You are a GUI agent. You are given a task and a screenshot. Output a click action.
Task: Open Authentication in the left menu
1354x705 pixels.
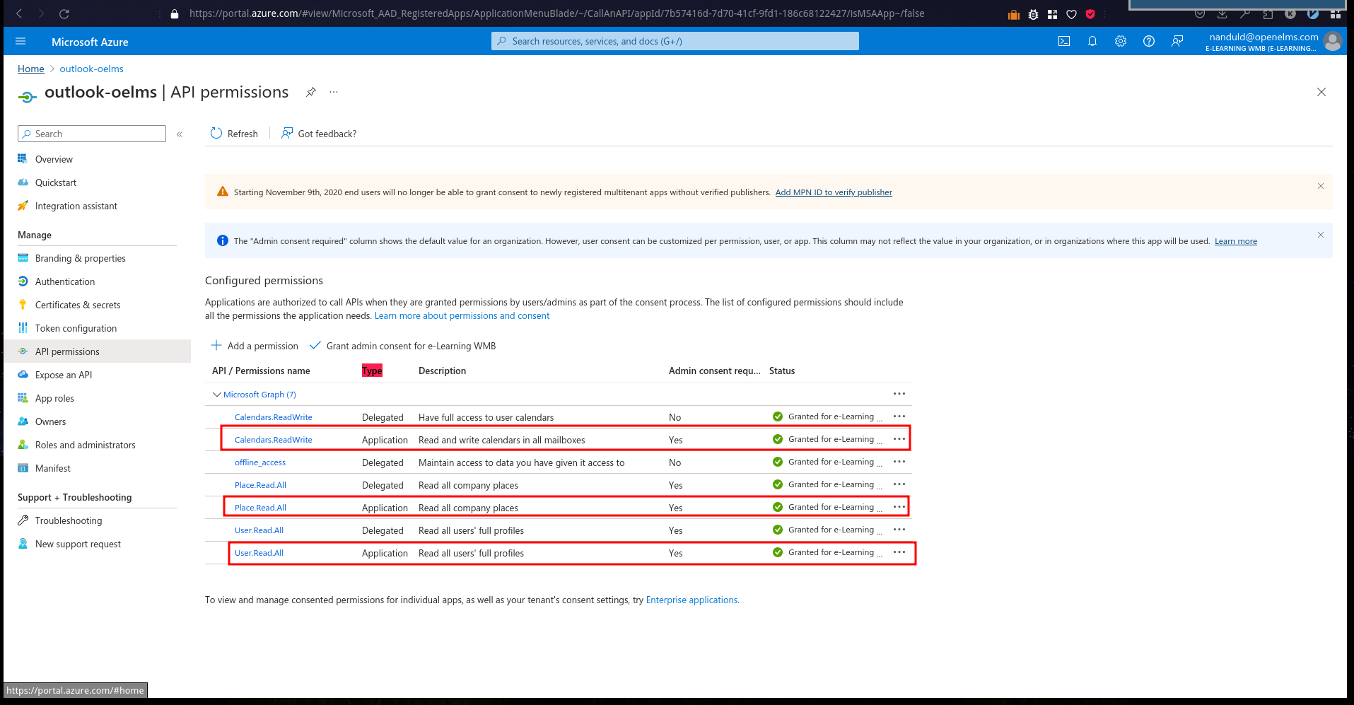point(65,282)
